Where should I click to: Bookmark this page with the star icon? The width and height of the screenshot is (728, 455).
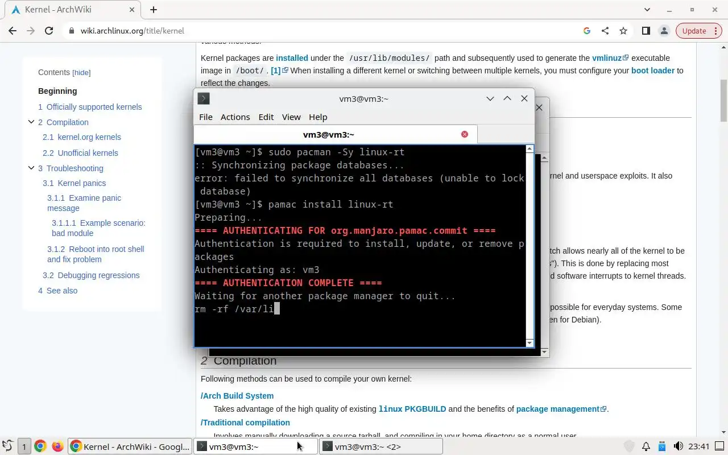coord(623,31)
